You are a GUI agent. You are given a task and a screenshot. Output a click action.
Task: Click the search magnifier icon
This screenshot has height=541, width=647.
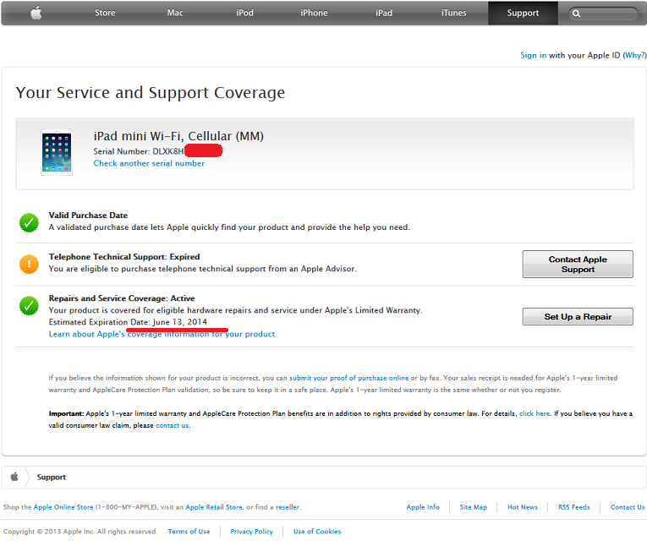(x=577, y=14)
